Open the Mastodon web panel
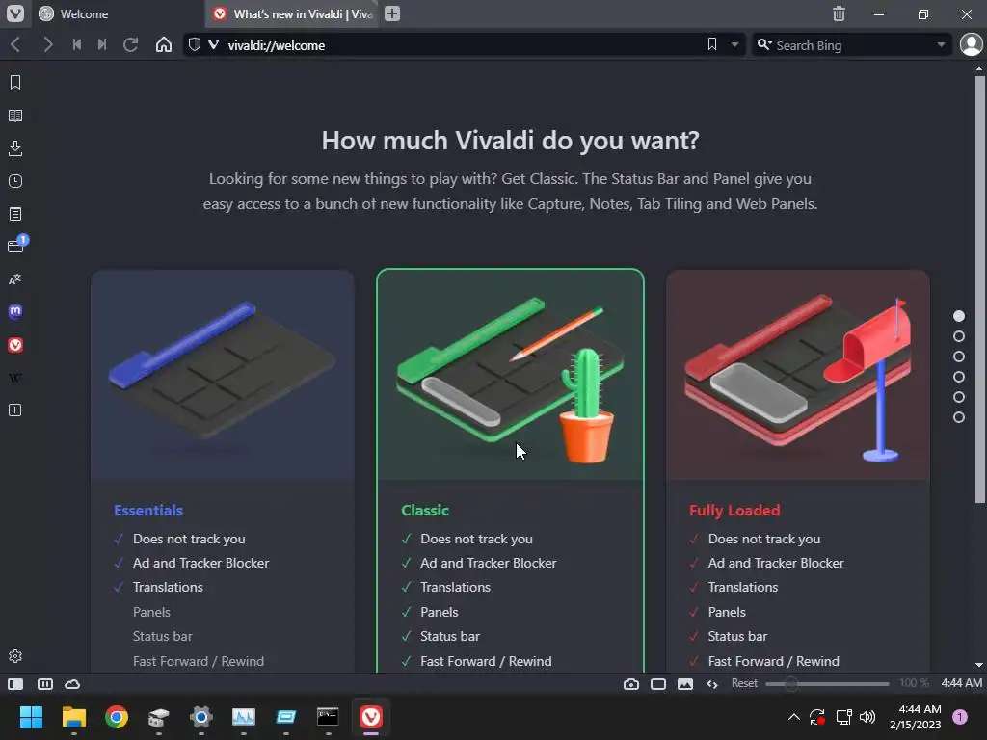987x740 pixels. coord(15,311)
